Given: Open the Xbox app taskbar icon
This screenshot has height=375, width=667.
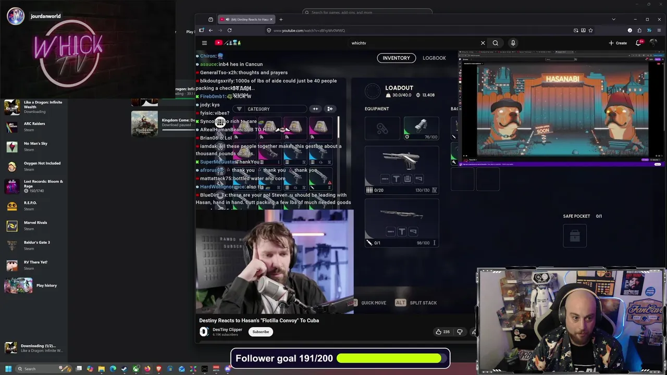Looking at the screenshot, I should [135, 369].
